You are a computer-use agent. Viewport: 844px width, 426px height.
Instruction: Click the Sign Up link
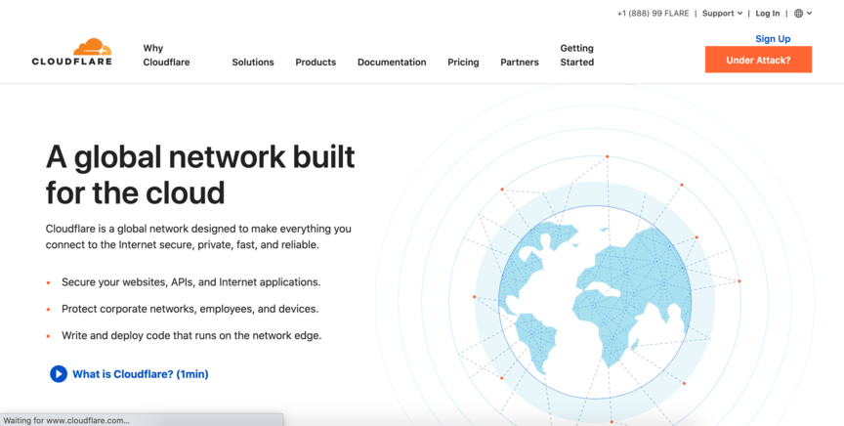click(x=773, y=39)
